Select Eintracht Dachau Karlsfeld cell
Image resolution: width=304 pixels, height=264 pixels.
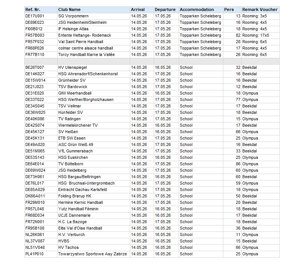pyautogui.click(x=94, y=189)
